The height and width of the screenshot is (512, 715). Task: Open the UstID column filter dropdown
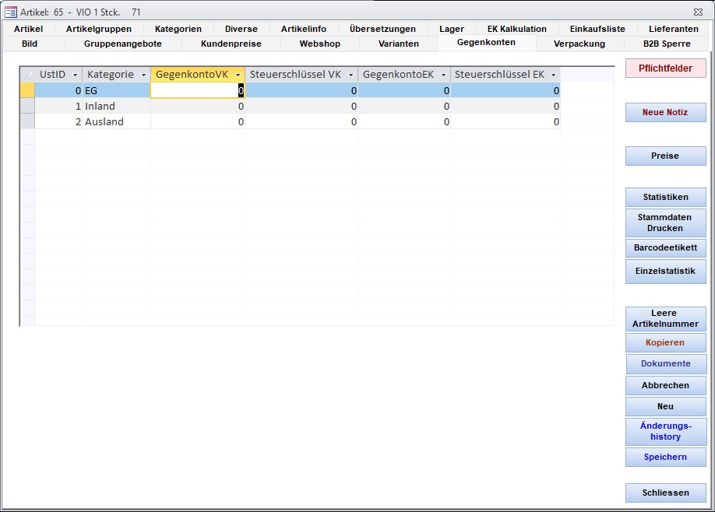coord(75,75)
